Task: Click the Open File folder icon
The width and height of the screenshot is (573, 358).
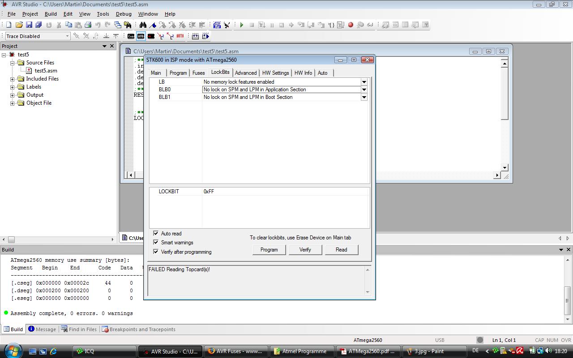Action: point(19,25)
